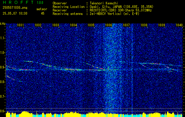The image size is (185, 117).
Task: Click the Receiving Location field label
Action: tap(69, 7)
